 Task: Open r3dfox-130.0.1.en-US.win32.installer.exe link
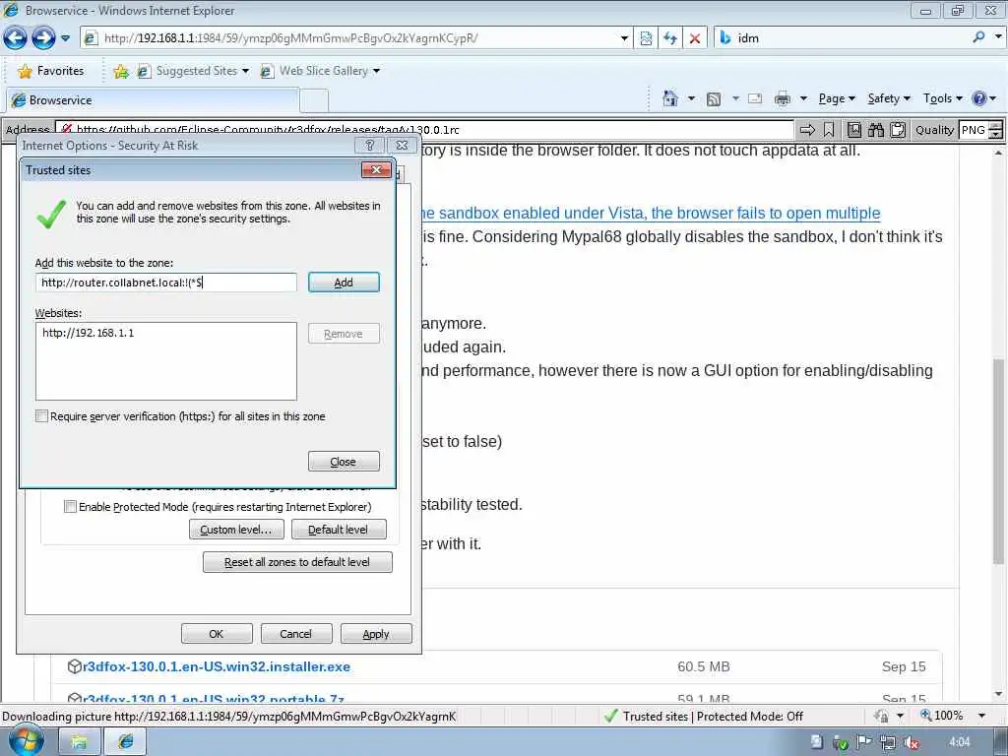click(x=217, y=666)
